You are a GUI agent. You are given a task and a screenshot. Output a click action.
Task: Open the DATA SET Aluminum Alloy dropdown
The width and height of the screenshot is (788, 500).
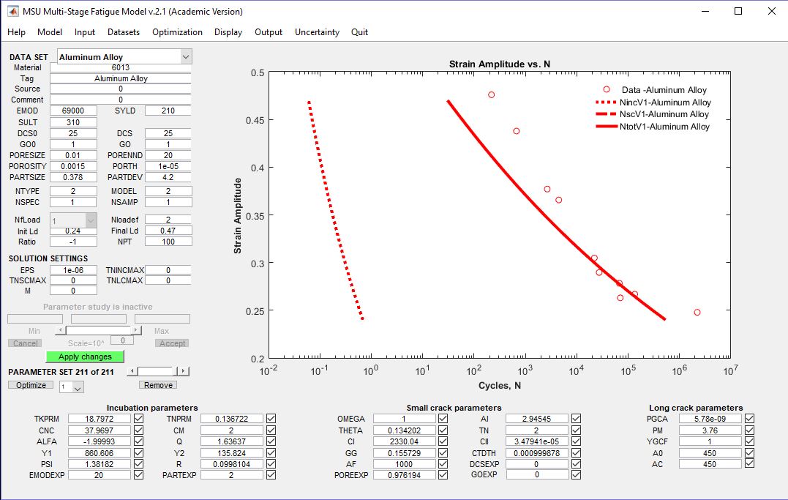pos(185,57)
